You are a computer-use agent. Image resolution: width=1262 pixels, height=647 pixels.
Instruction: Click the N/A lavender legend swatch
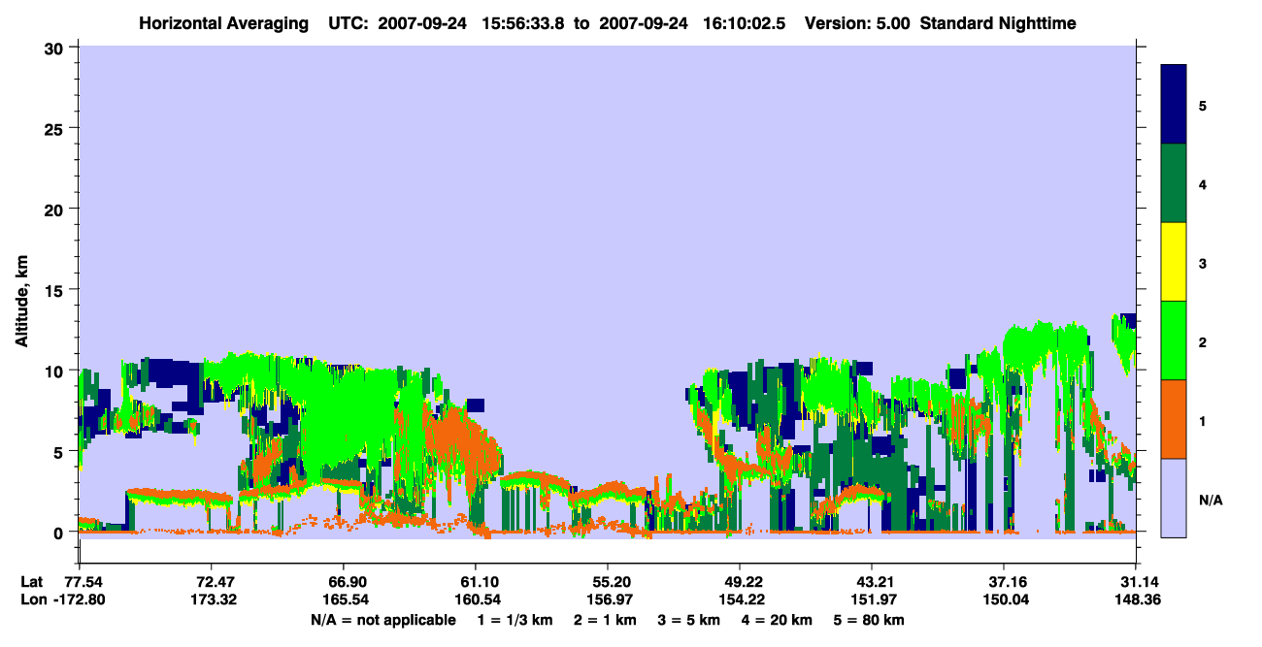[x=1174, y=498]
